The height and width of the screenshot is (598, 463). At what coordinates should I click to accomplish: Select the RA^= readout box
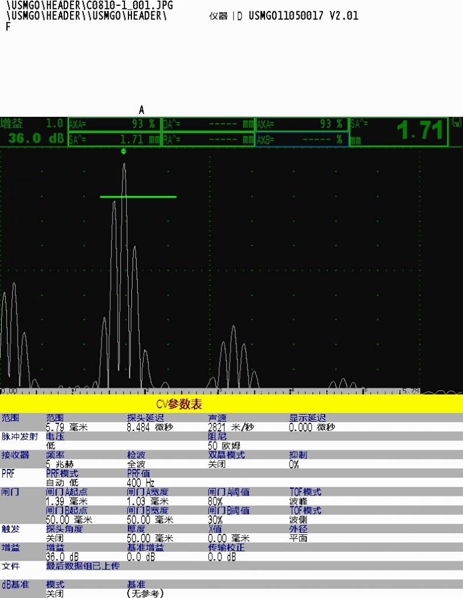208,140
